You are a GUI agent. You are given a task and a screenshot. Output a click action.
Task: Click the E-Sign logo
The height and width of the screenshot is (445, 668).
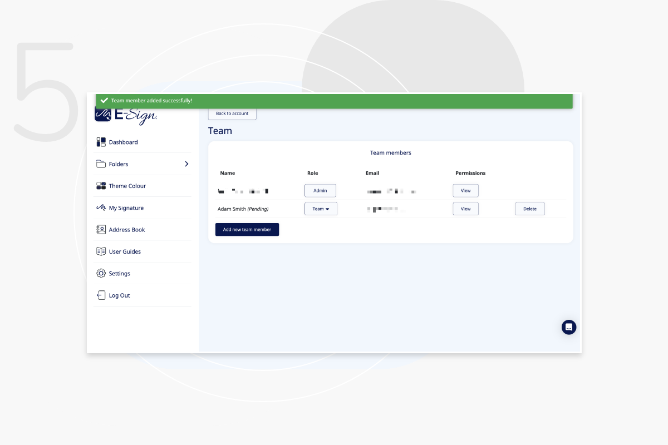pyautogui.click(x=126, y=116)
